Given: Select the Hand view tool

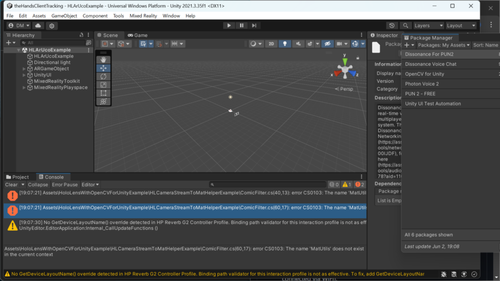Looking at the screenshot, I should click(x=104, y=60).
